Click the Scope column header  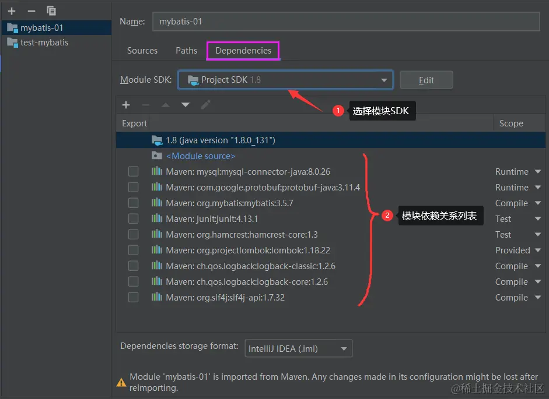[x=511, y=123]
